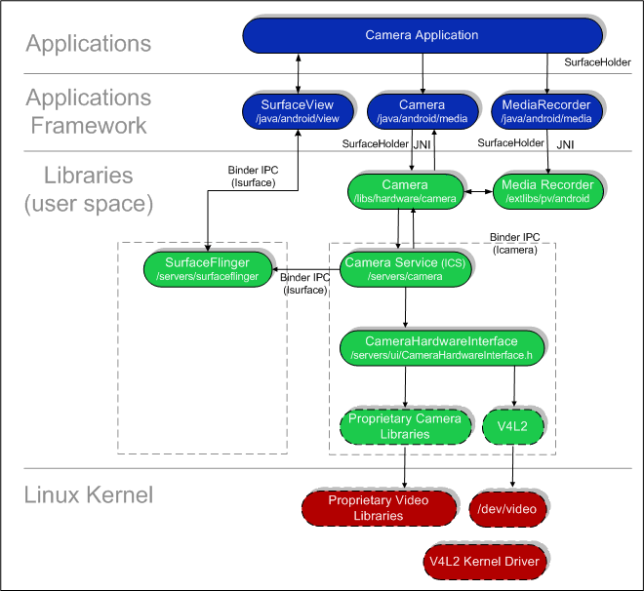Click the Applications layer heading
644x591 pixels.
(89, 43)
